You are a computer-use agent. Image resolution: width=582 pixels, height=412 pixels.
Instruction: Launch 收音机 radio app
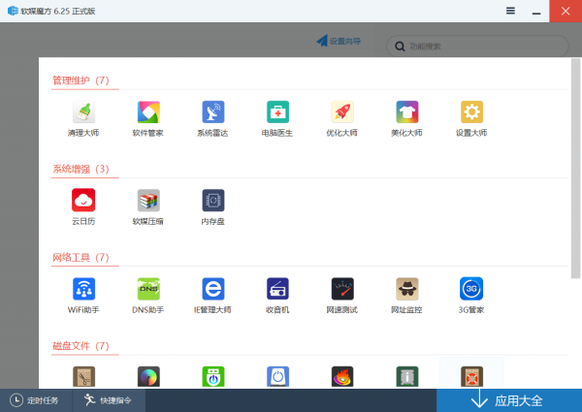tap(277, 289)
